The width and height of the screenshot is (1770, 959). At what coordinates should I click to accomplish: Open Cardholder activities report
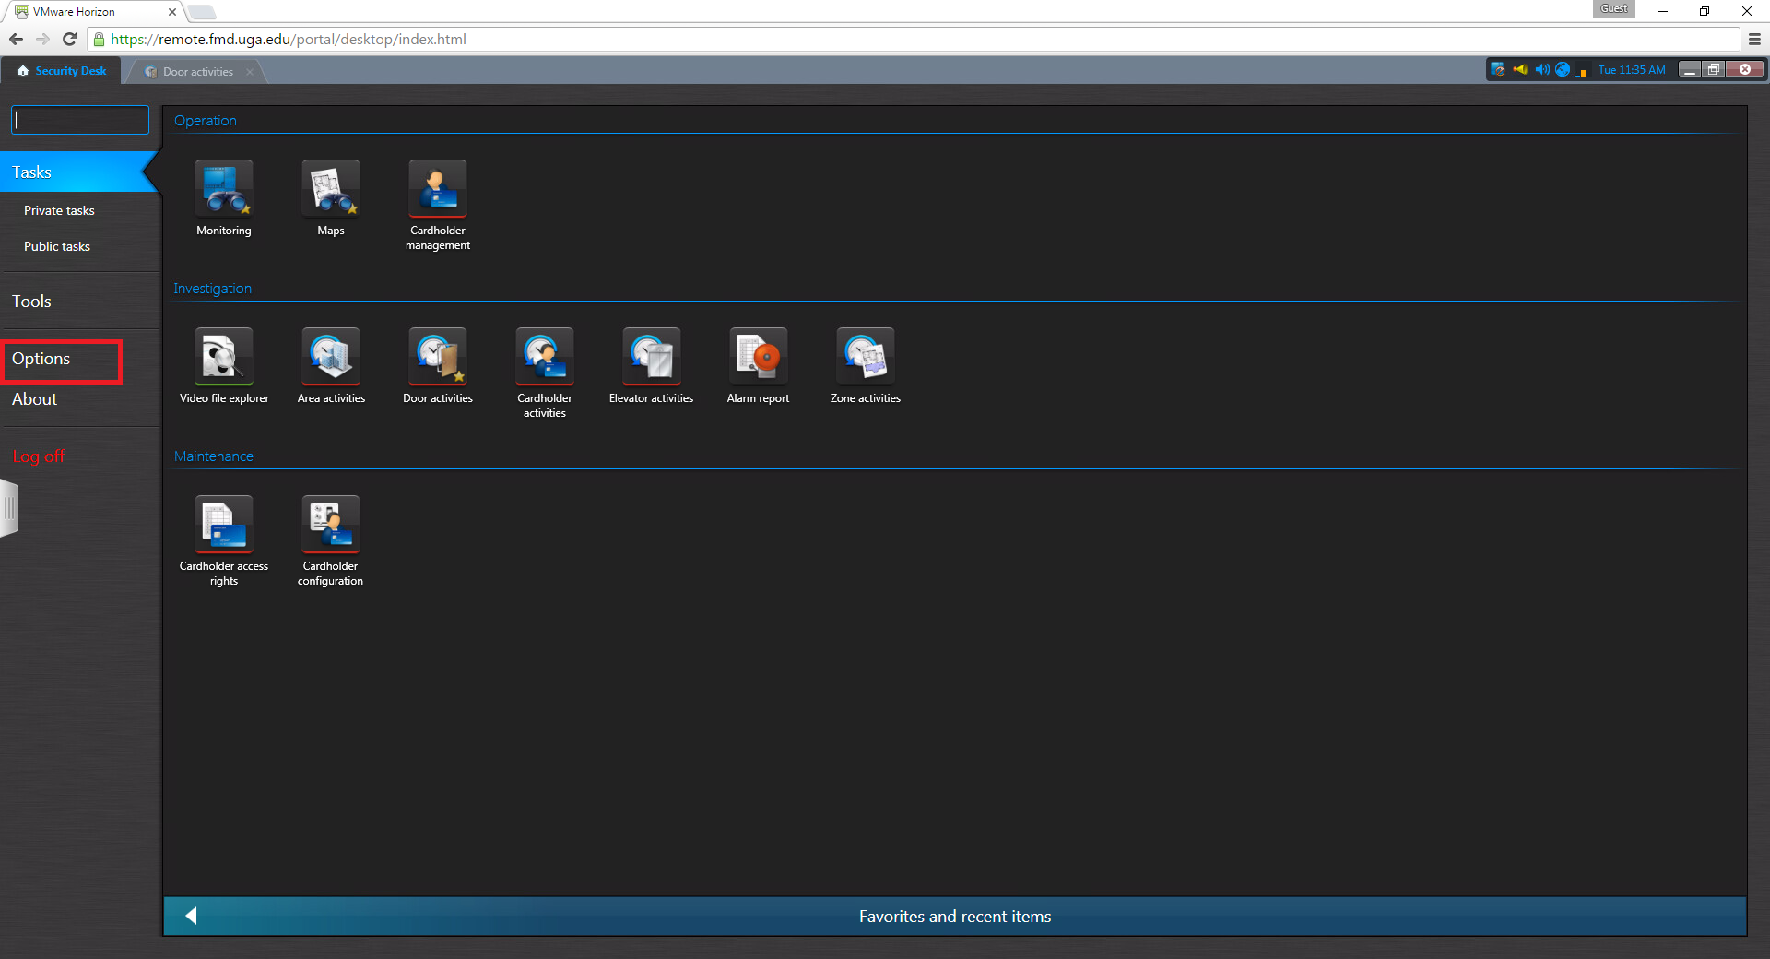point(544,357)
